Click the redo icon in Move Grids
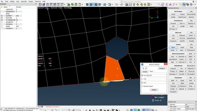 point(146,68)
